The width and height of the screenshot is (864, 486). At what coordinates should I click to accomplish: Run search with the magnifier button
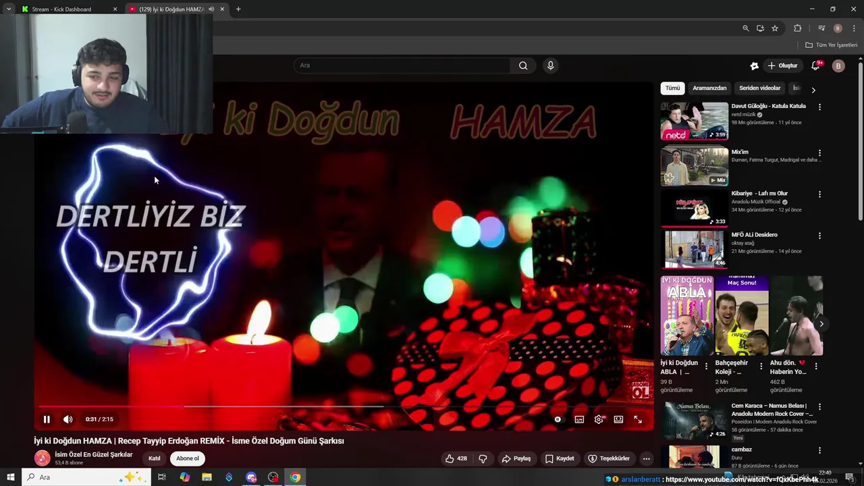pos(523,65)
